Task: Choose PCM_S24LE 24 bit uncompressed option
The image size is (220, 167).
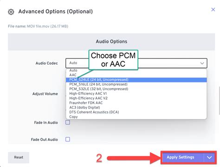Action: click(x=136, y=80)
